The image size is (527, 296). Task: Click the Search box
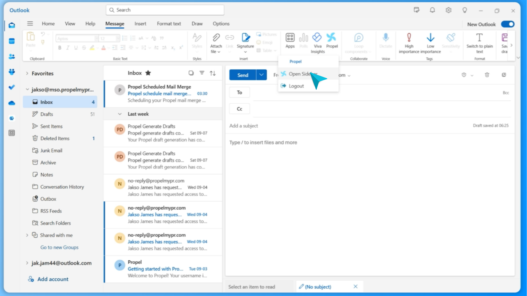165,10
